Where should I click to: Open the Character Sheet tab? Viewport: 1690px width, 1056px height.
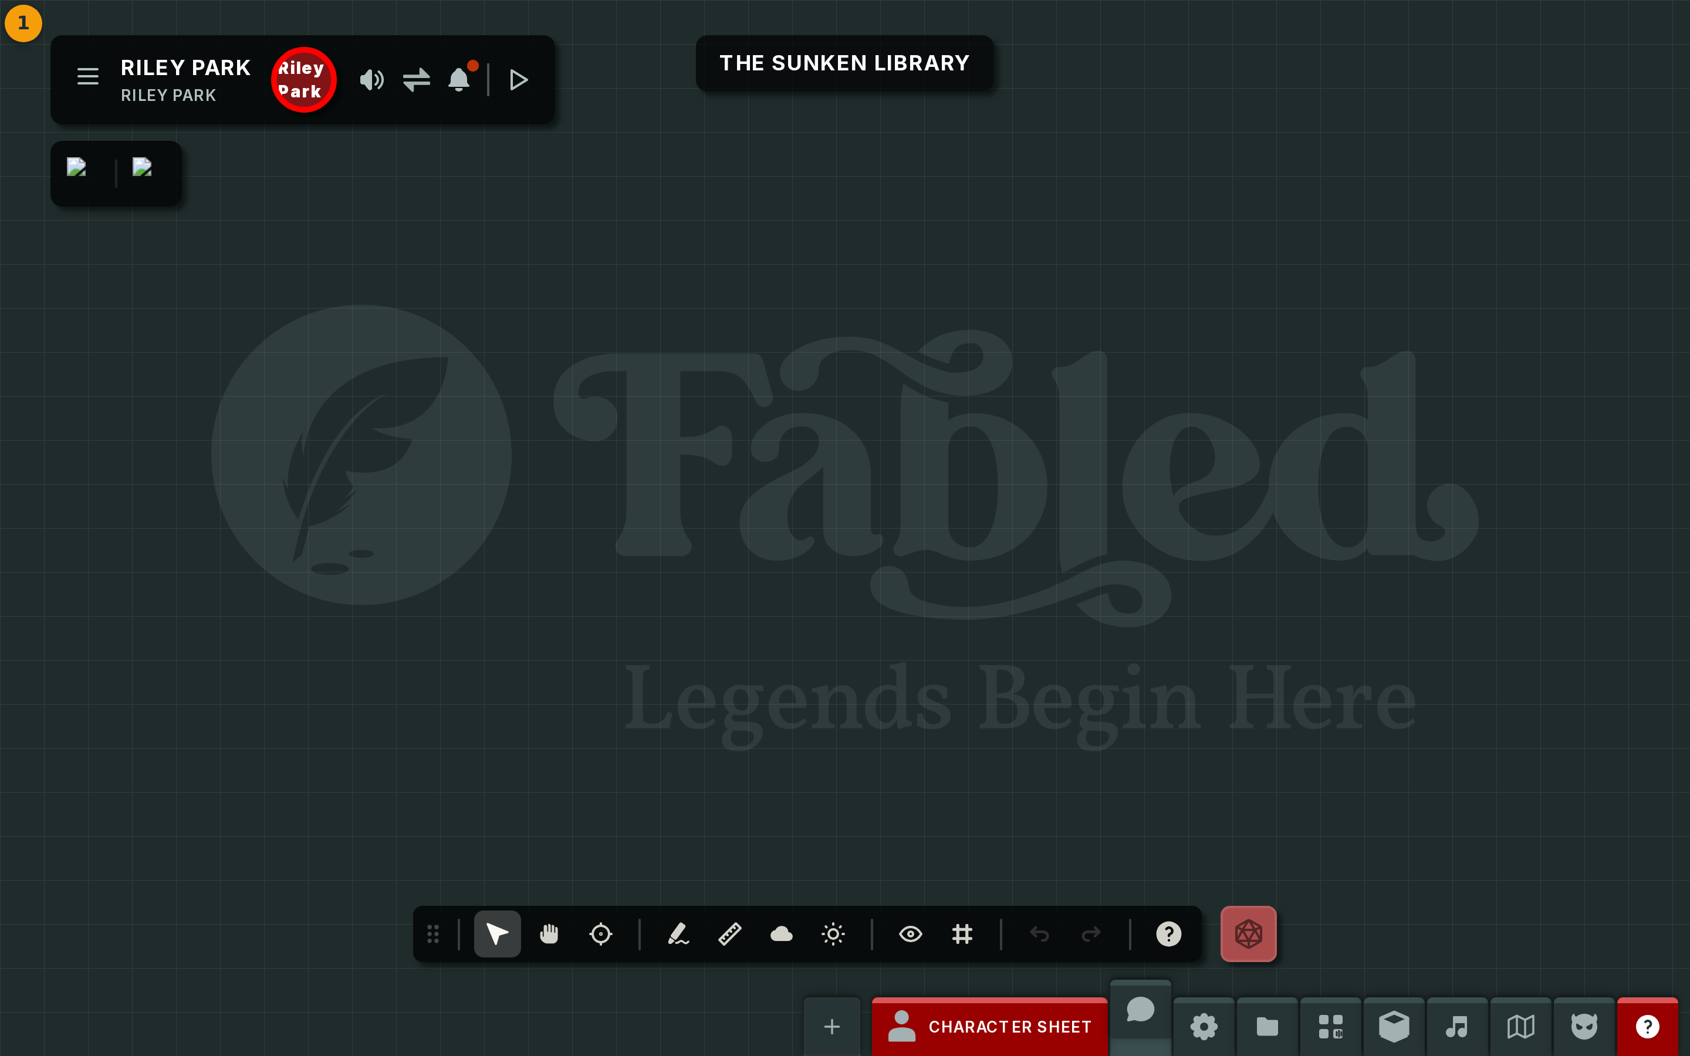pyautogui.click(x=989, y=1027)
